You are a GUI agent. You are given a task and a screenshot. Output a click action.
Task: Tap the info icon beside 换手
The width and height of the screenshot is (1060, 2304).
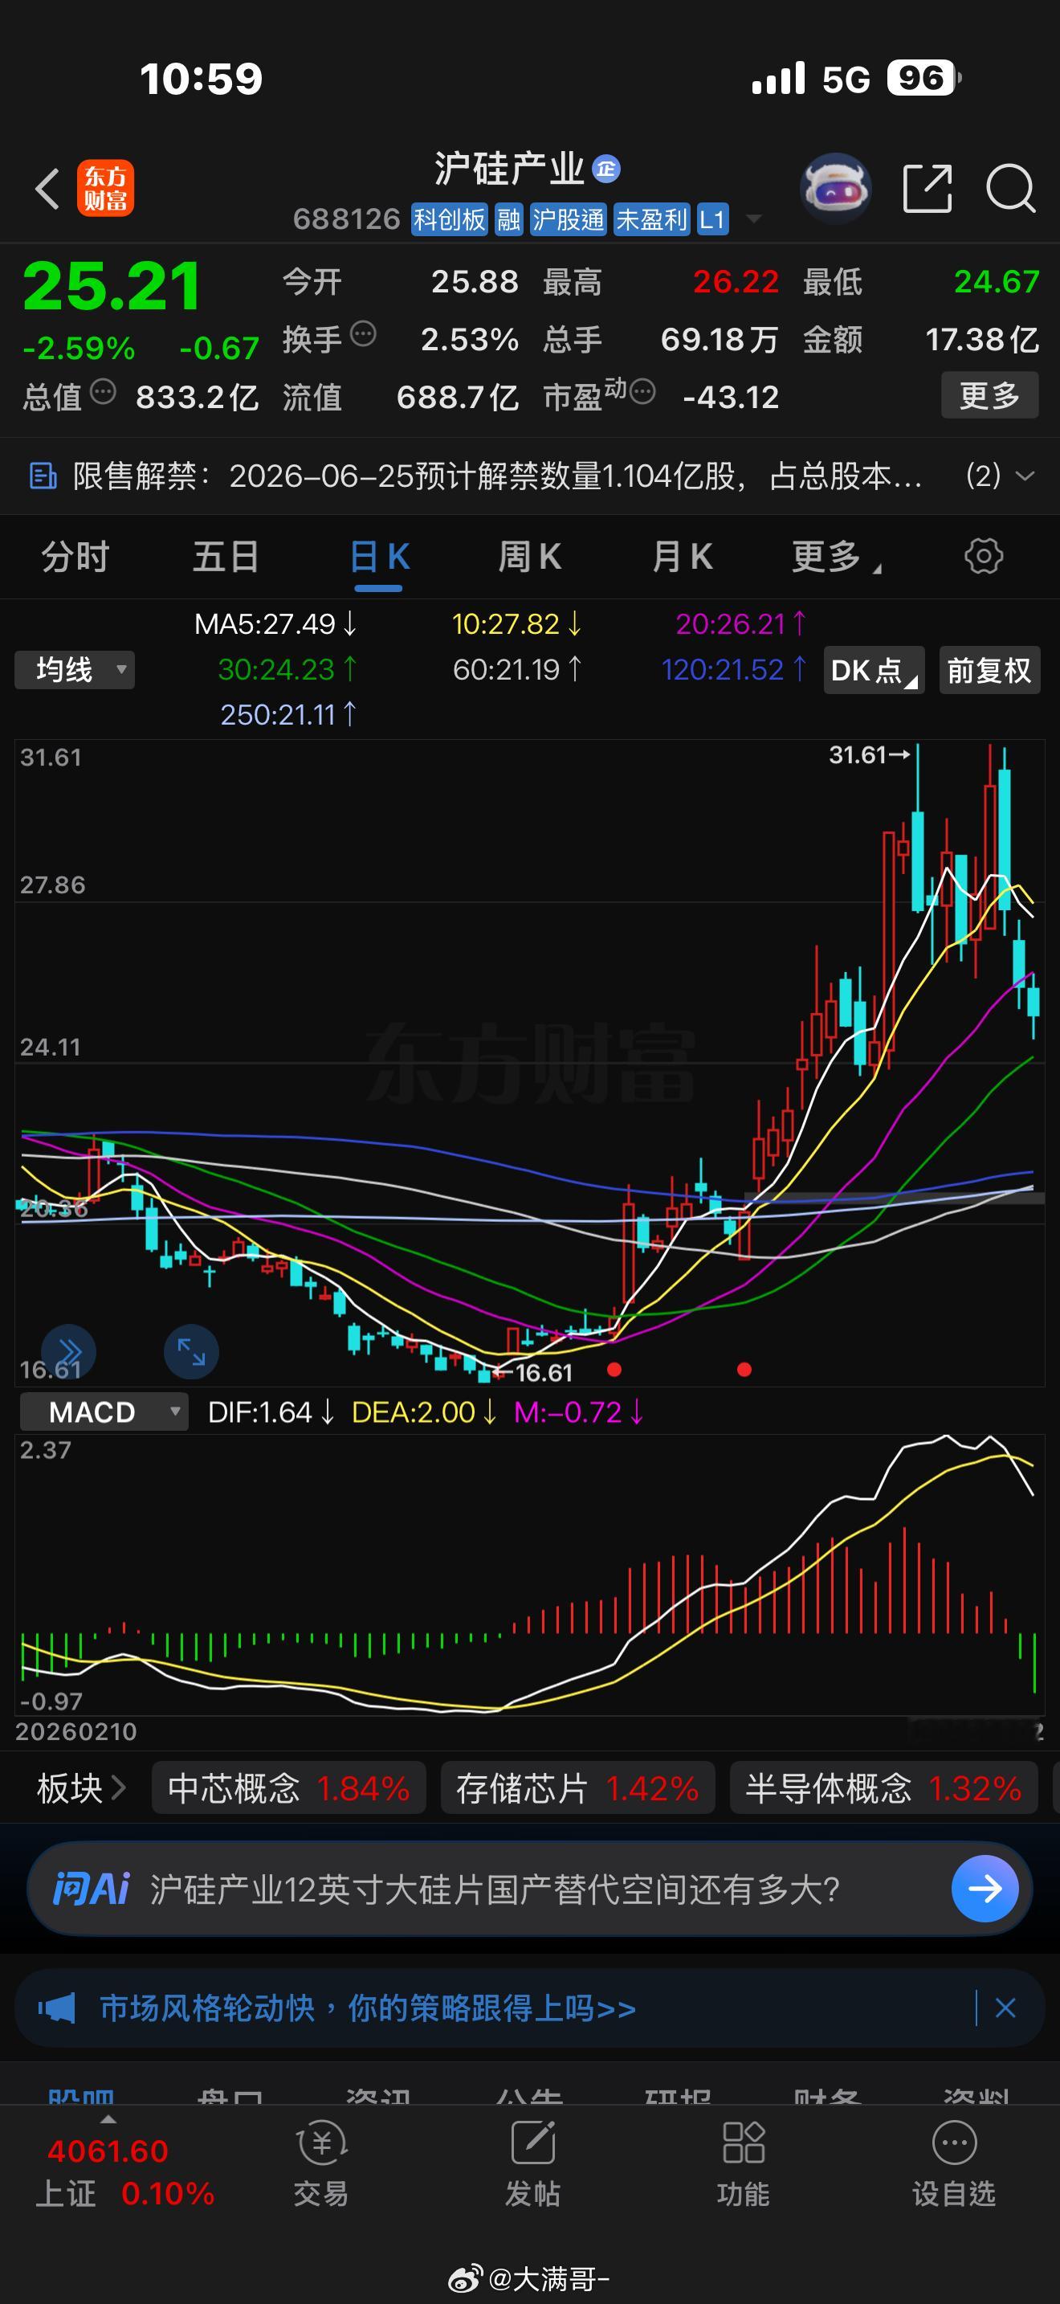[363, 334]
